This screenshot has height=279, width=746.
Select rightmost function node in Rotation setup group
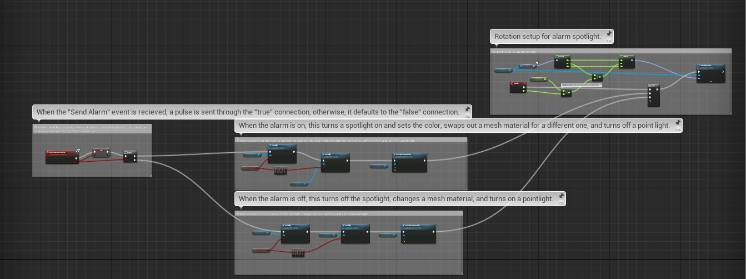tap(711, 73)
